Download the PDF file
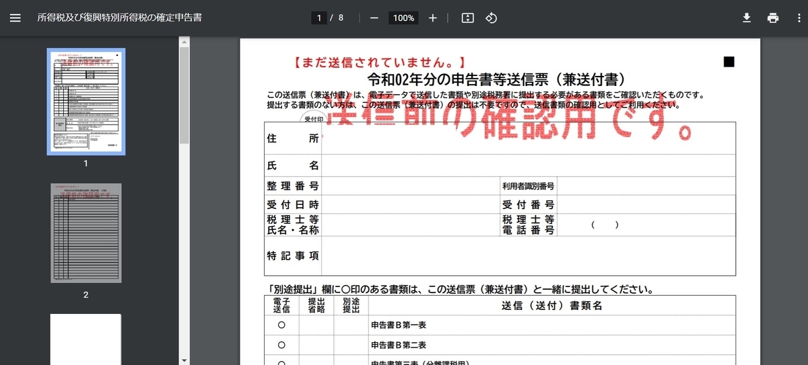 pos(746,18)
